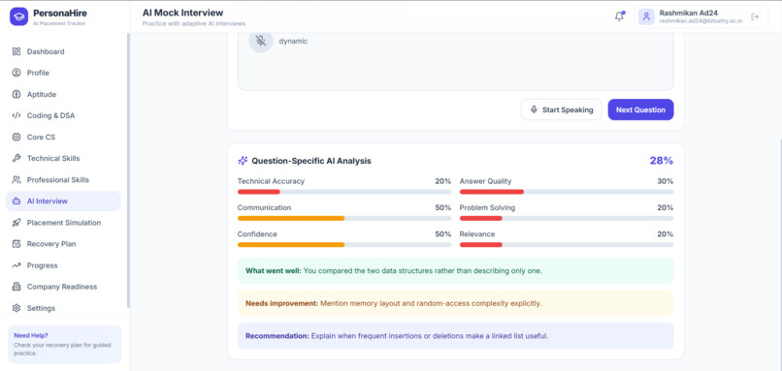This screenshot has width=782, height=371.
Task: Click the Needs improvement feedback box
Action: coord(455,303)
